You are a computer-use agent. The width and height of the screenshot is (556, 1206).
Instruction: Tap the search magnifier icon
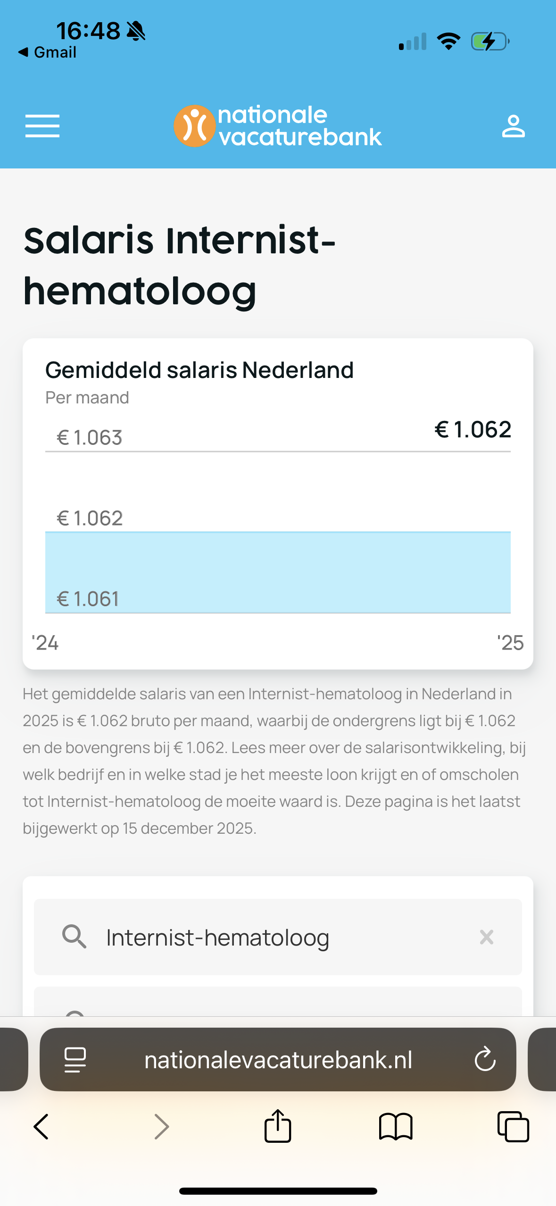[75, 937]
